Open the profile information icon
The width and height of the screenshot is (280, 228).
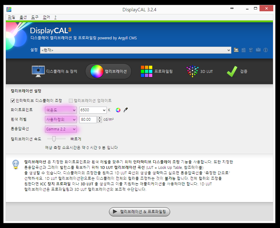[x=266, y=50]
